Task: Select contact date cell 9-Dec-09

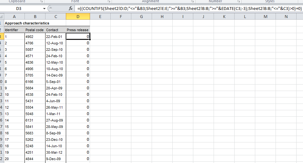Action: (56, 159)
